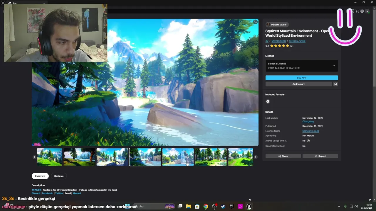Screen dimensions: 376x211
Task: Click the microphone icon in the system tray
Action: 345,206
